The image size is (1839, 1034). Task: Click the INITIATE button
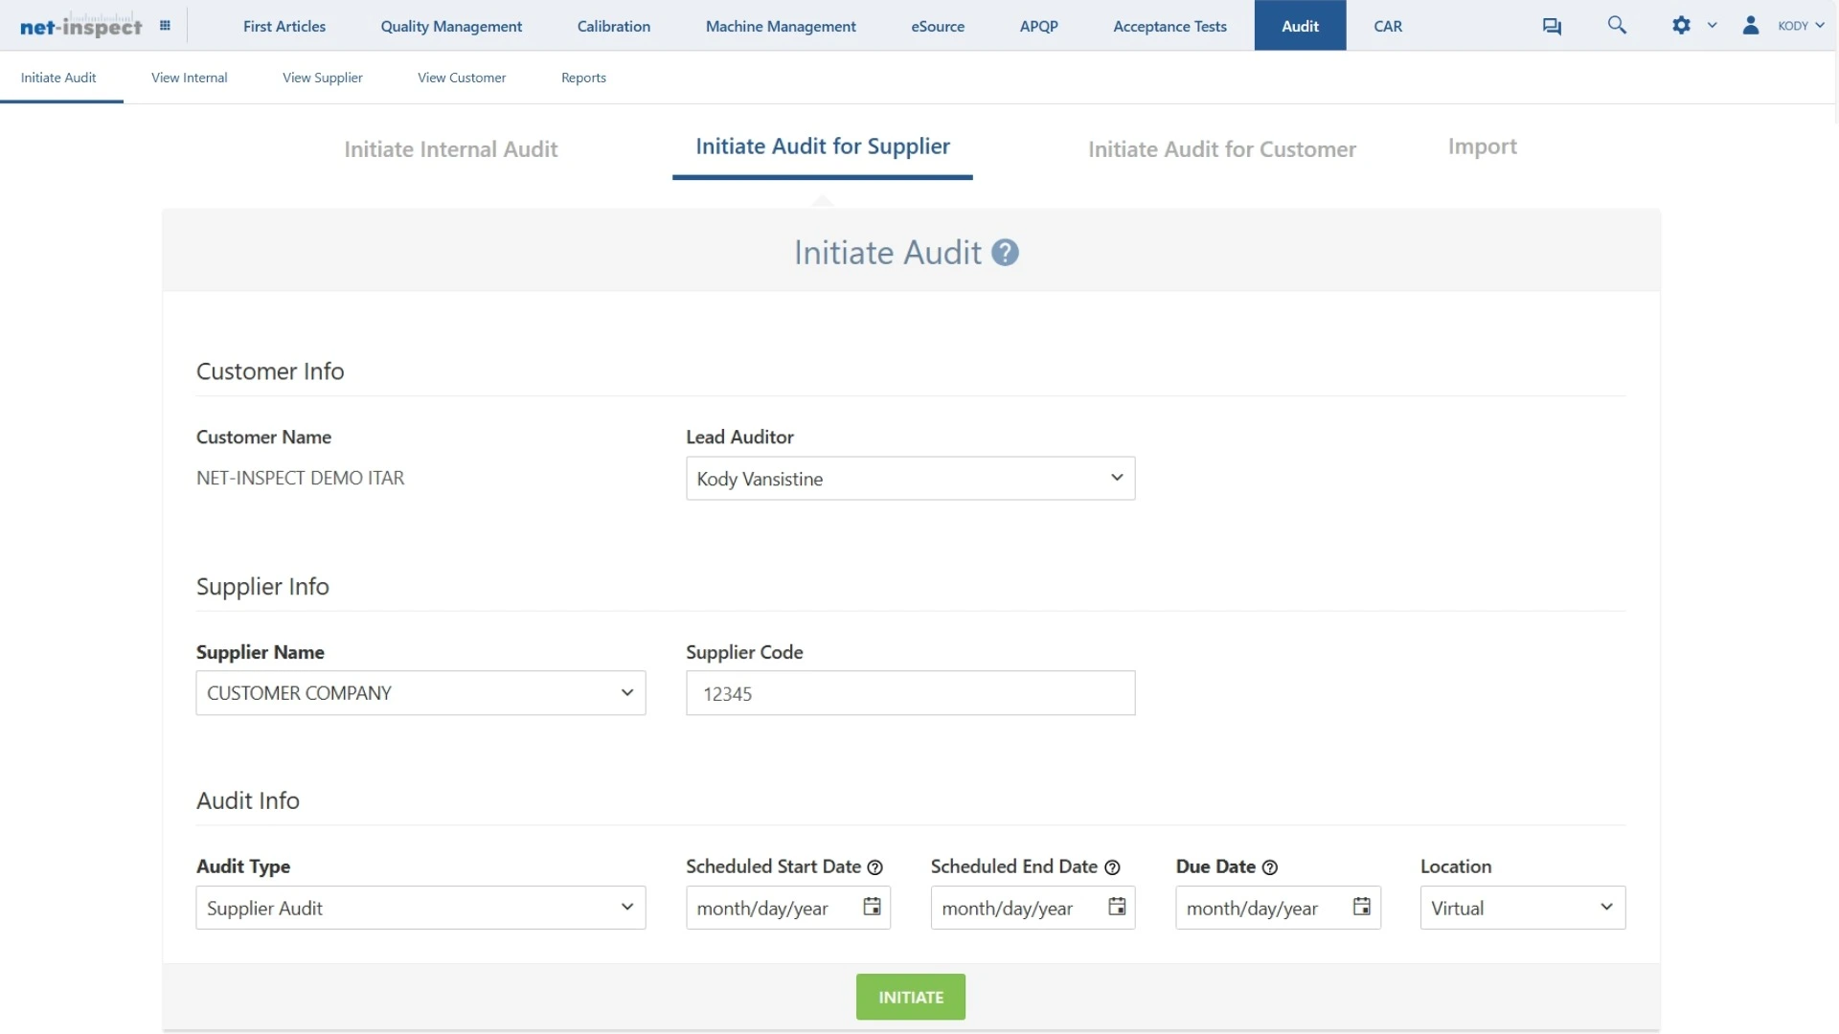(910, 996)
